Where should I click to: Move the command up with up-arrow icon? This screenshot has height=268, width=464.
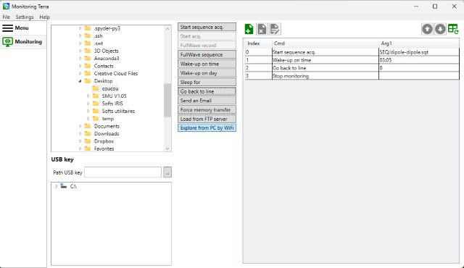tap(427, 29)
